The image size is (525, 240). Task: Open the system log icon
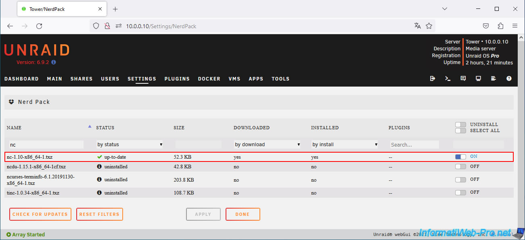494,79
